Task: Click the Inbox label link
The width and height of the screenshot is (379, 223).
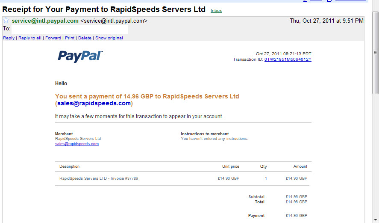Action: tap(216, 11)
